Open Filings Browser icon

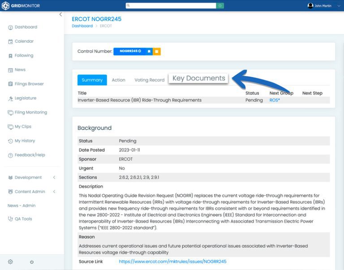pos(10,84)
